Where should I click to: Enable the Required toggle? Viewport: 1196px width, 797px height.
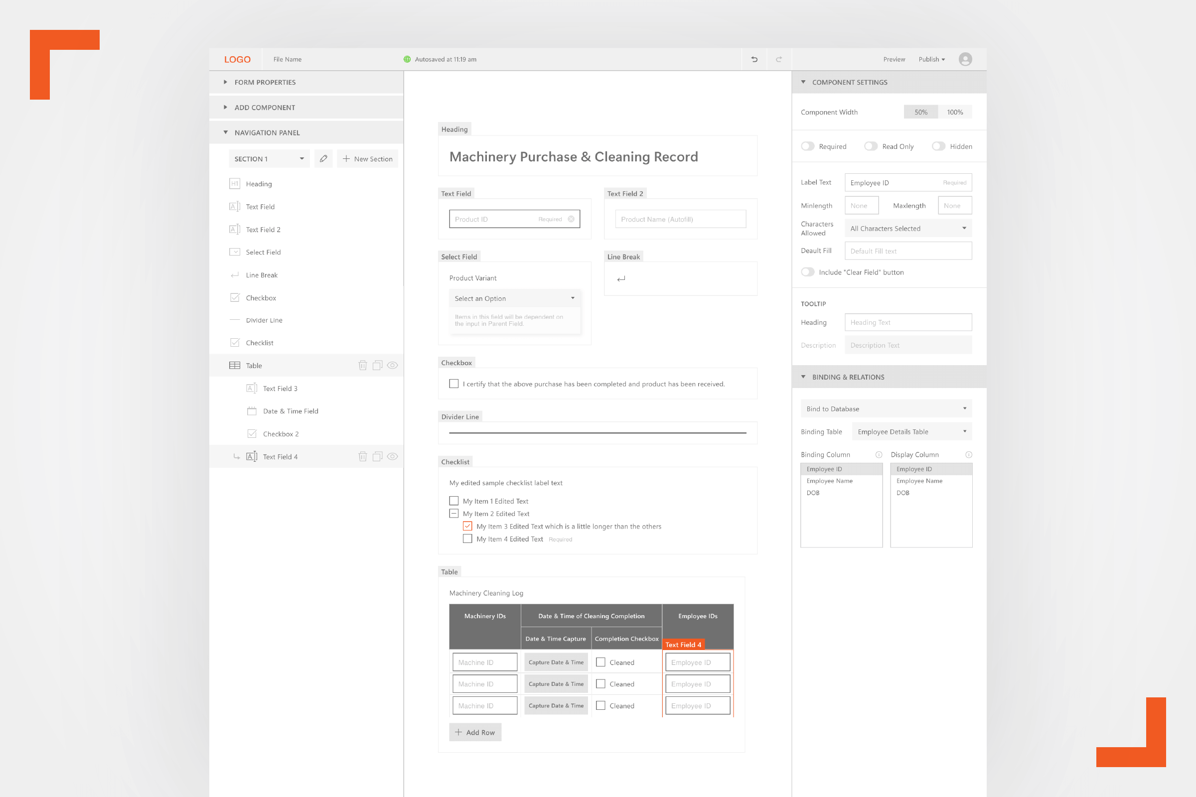pos(807,146)
